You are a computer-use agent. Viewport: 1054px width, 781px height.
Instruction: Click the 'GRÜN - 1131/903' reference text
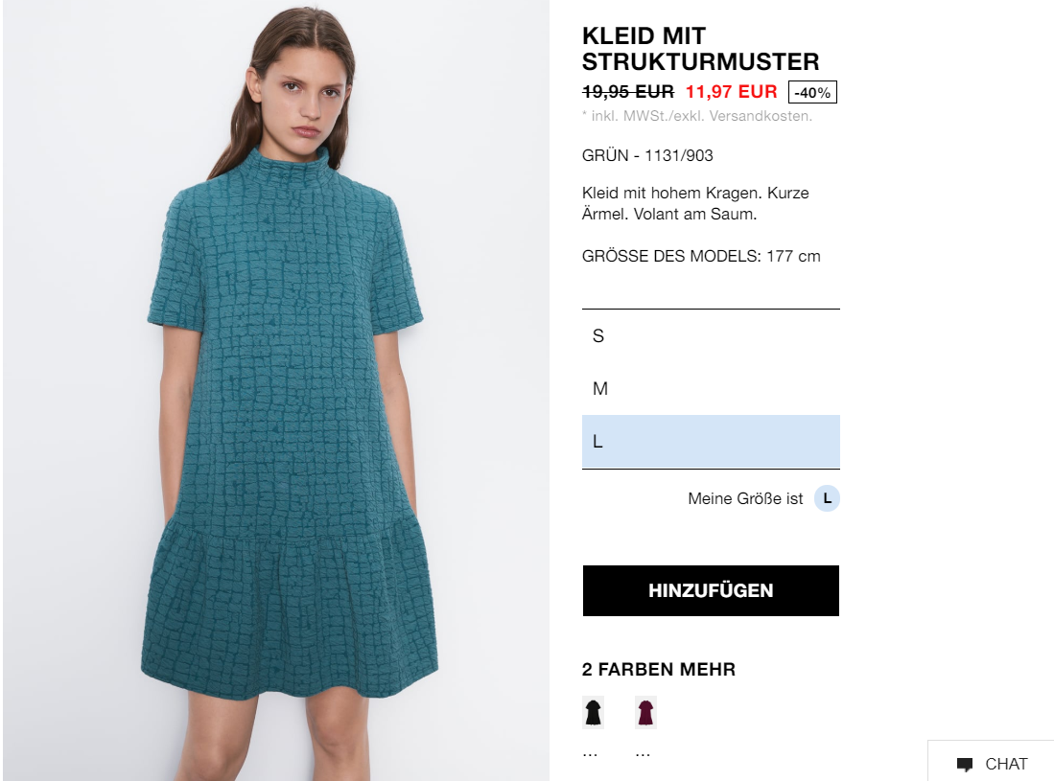click(x=647, y=155)
